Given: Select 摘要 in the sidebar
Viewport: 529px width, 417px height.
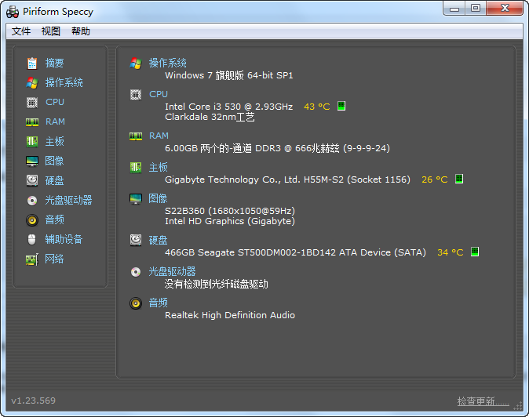Looking at the screenshot, I should point(55,63).
